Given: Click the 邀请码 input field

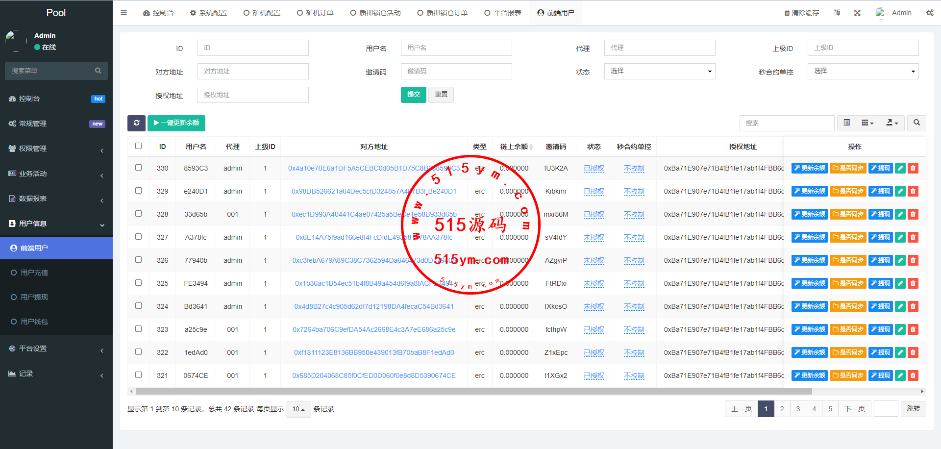Looking at the screenshot, I should [x=456, y=71].
